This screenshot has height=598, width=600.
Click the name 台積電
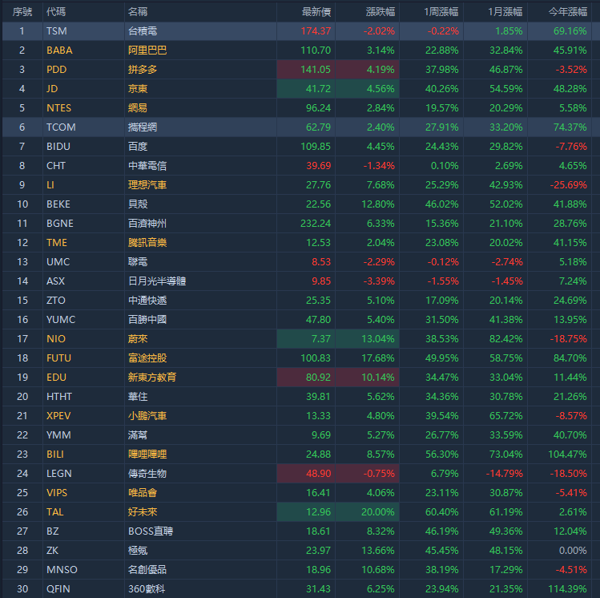point(143,31)
